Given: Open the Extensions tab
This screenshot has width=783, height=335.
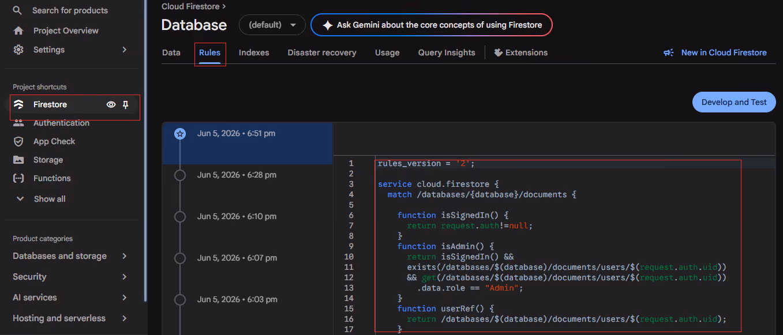Looking at the screenshot, I should point(521,52).
